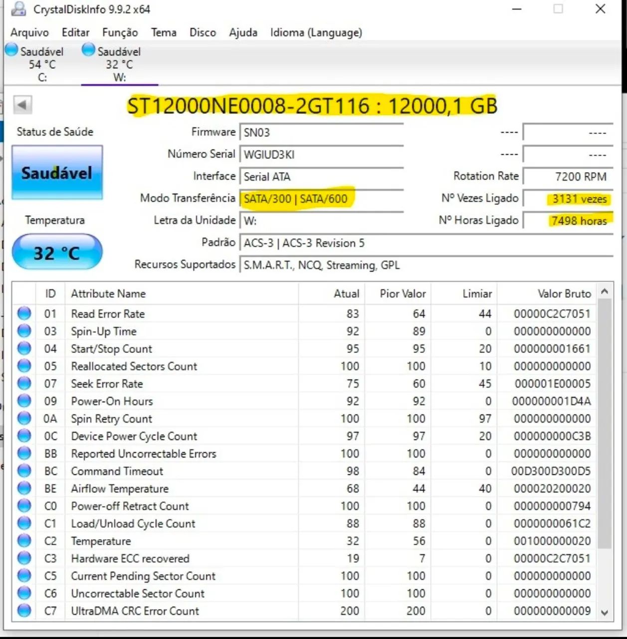Image resolution: width=627 pixels, height=639 pixels.
Task: Click raw value 00D300D300D5 of Command Timeout
Action: tap(551, 471)
